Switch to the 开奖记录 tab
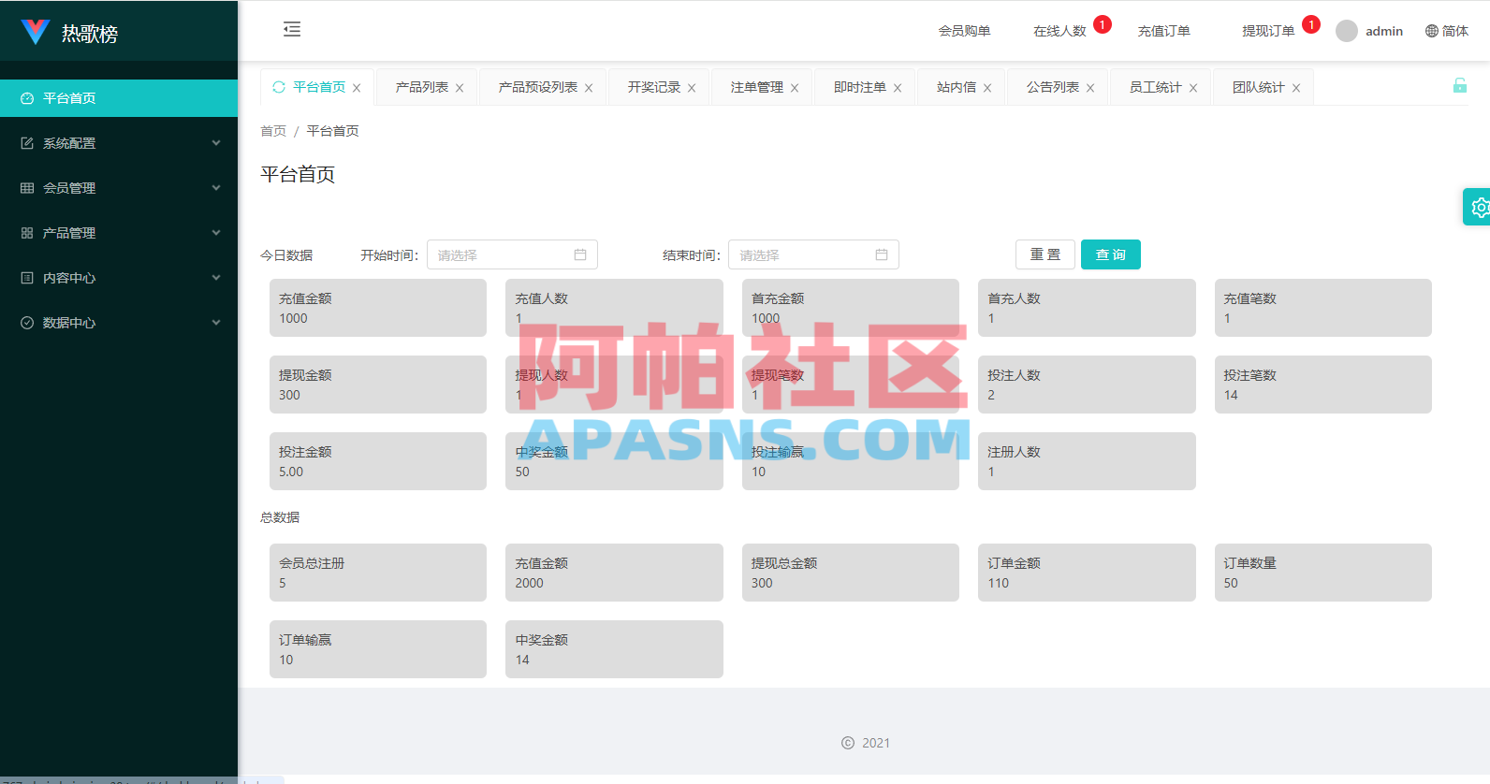 coord(654,87)
